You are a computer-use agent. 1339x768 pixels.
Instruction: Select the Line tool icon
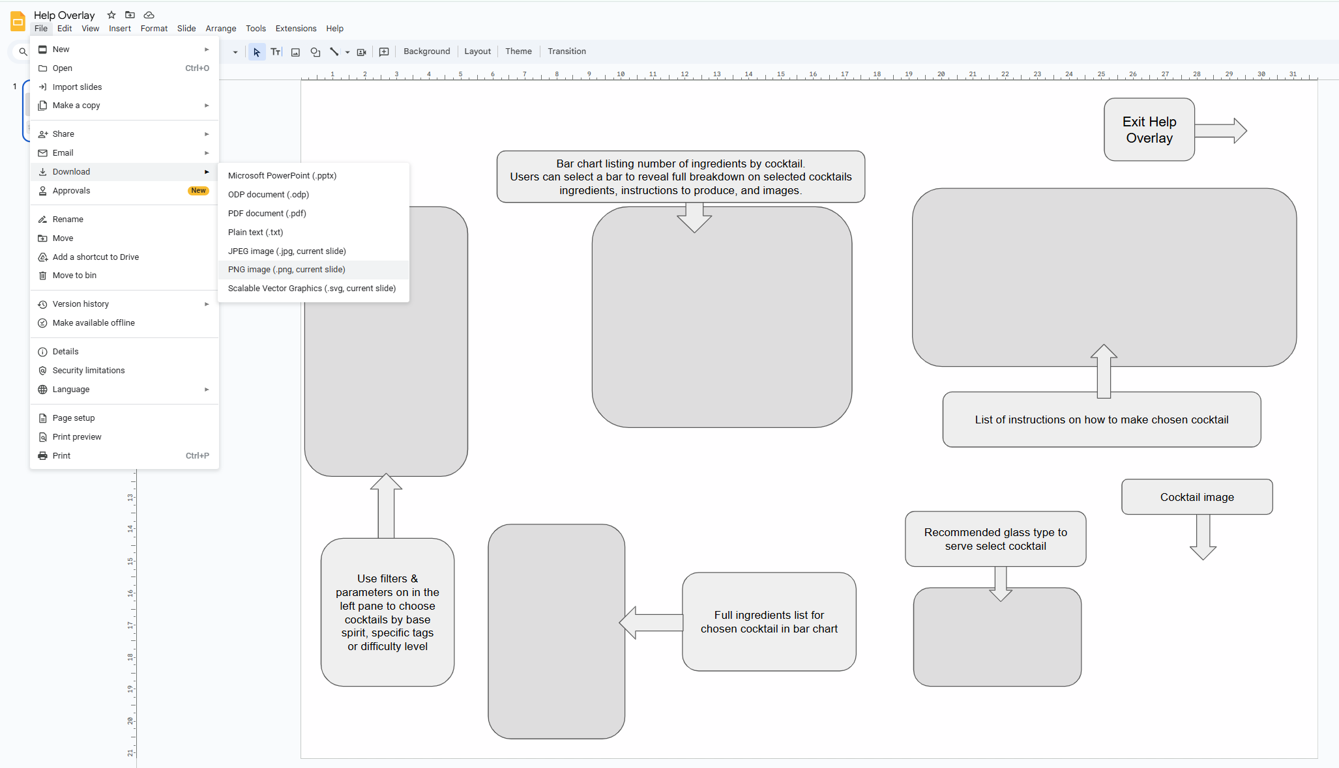[x=334, y=51]
